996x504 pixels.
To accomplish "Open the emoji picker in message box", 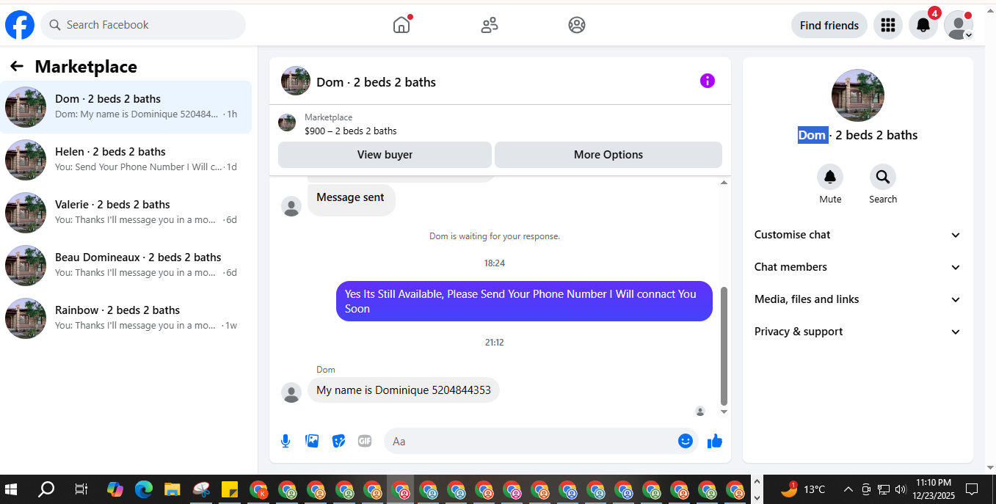I will tap(686, 441).
